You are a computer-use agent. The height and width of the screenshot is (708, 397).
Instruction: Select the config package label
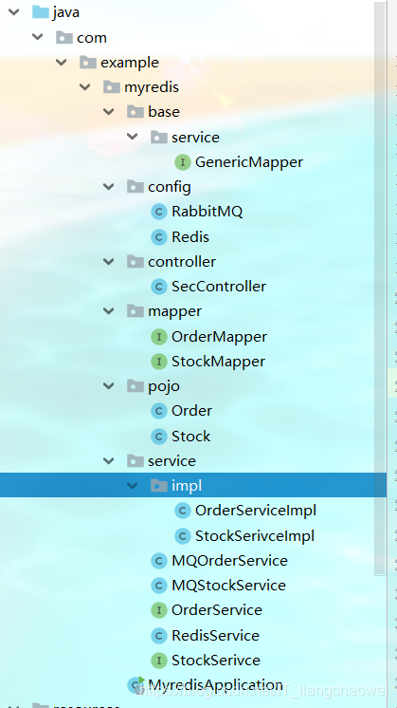pyautogui.click(x=169, y=187)
